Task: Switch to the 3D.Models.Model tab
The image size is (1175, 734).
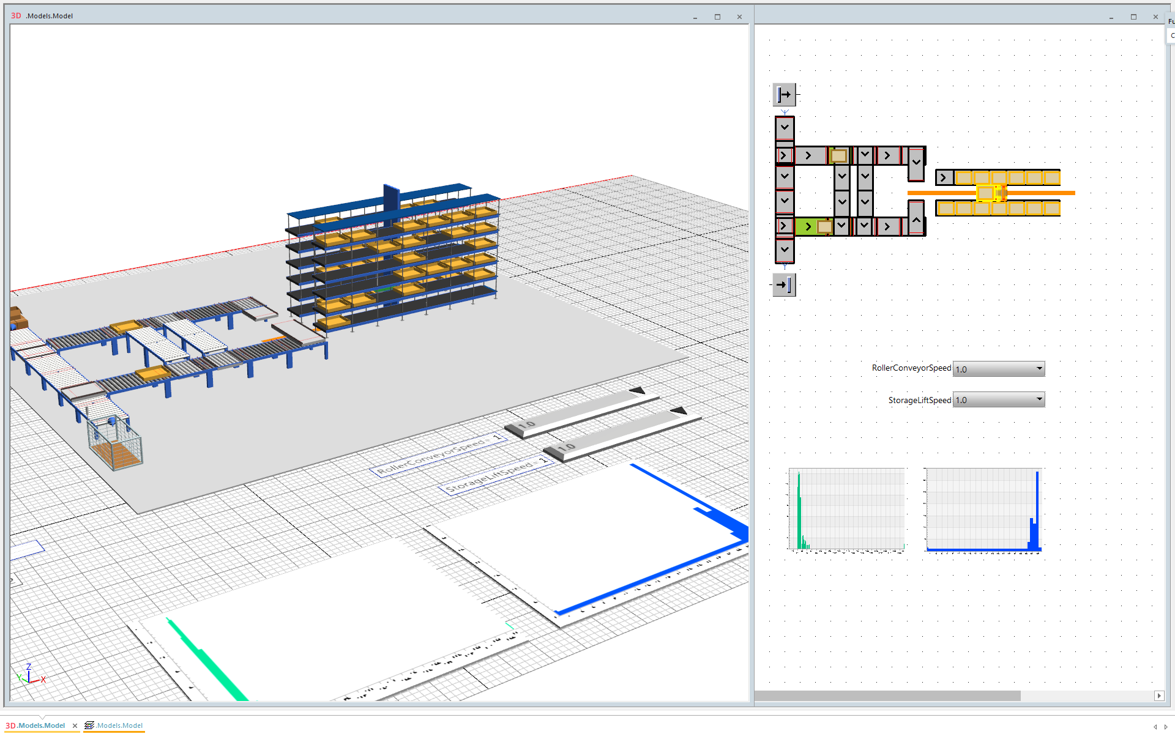Action: click(37, 725)
